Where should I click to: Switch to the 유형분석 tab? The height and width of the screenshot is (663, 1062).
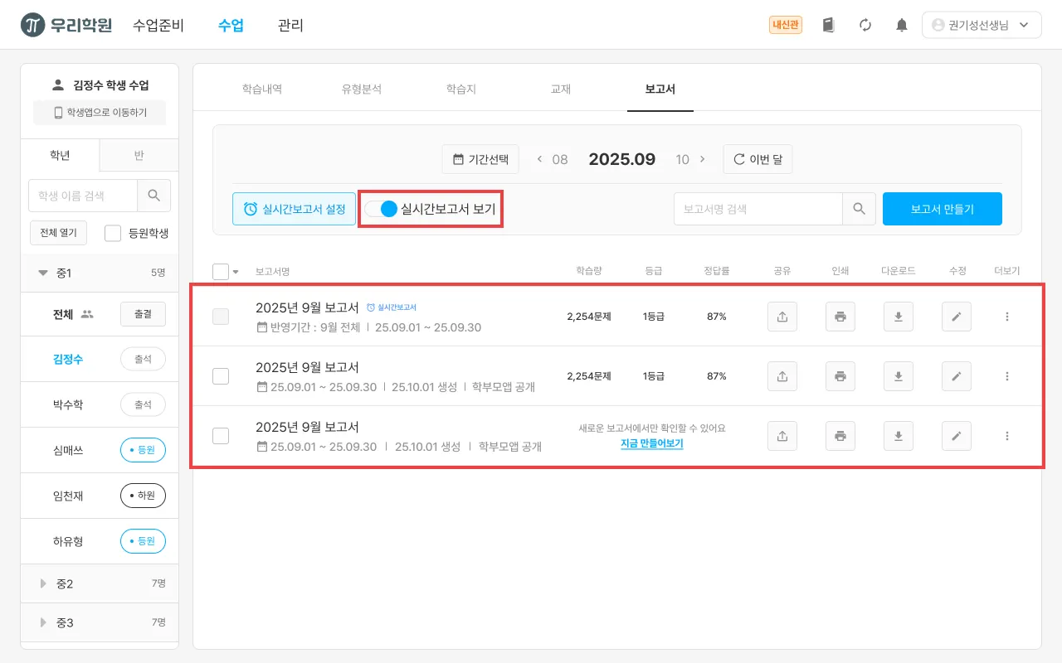click(x=362, y=89)
